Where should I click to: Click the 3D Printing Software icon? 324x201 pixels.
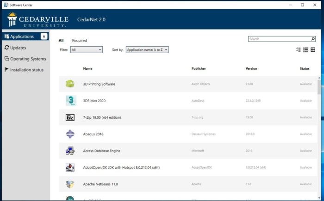(70, 84)
